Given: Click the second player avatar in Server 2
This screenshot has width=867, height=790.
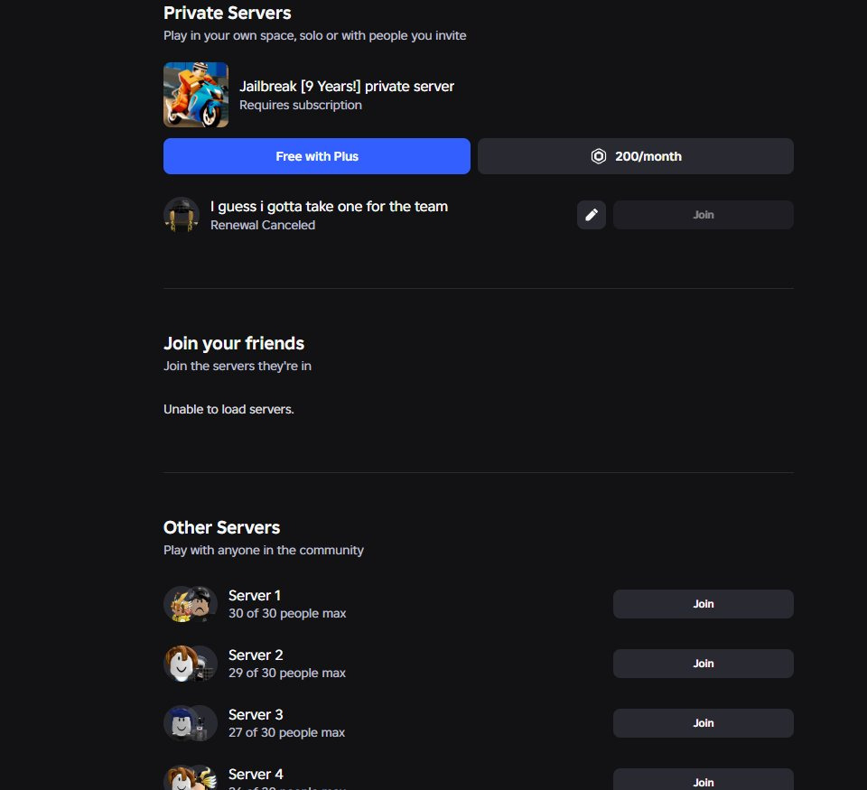Looking at the screenshot, I should [205, 665].
